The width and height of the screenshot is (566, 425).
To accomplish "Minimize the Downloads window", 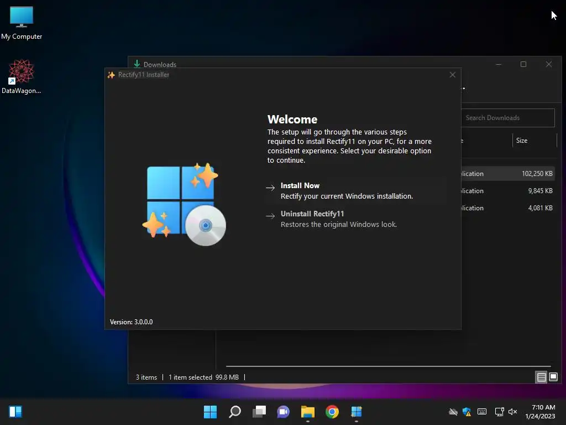I will 499,64.
